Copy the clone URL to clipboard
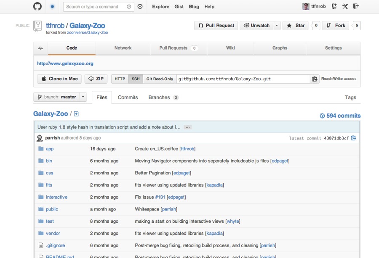Viewport: 379px width, 258px height. (x=315, y=79)
